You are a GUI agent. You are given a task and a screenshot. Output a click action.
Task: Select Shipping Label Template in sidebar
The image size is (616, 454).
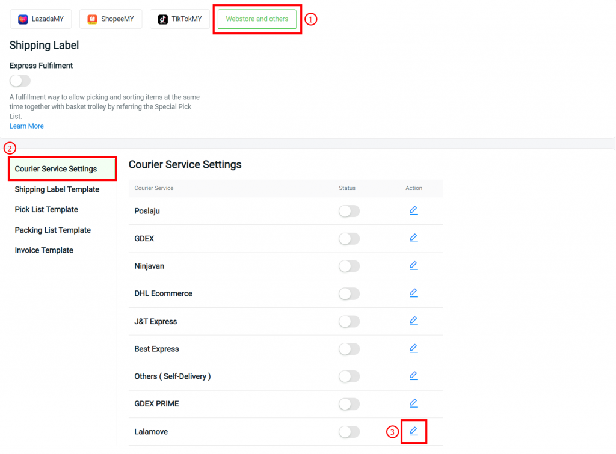[57, 189]
